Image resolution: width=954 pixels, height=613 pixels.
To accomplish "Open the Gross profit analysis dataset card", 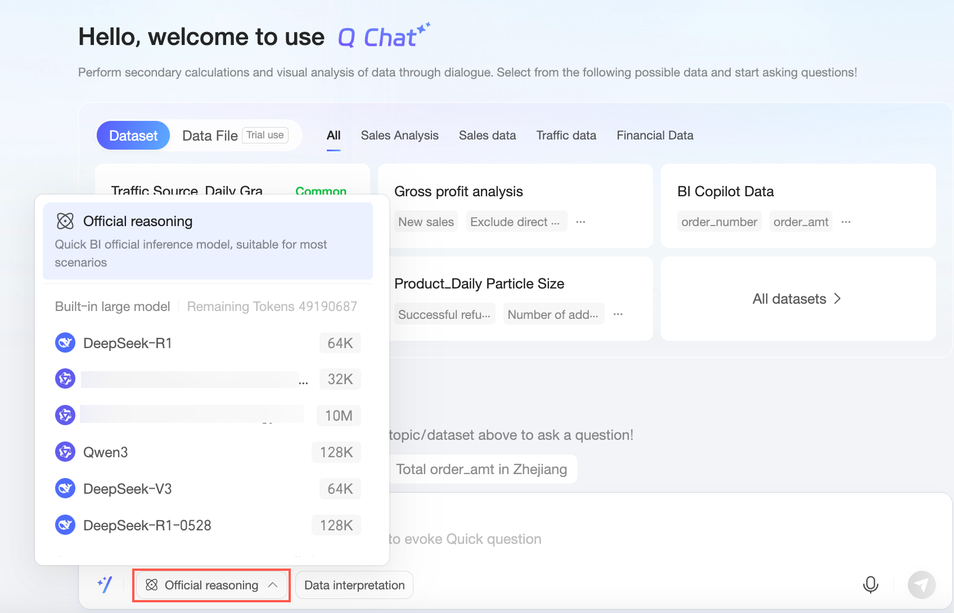I will 515,206.
